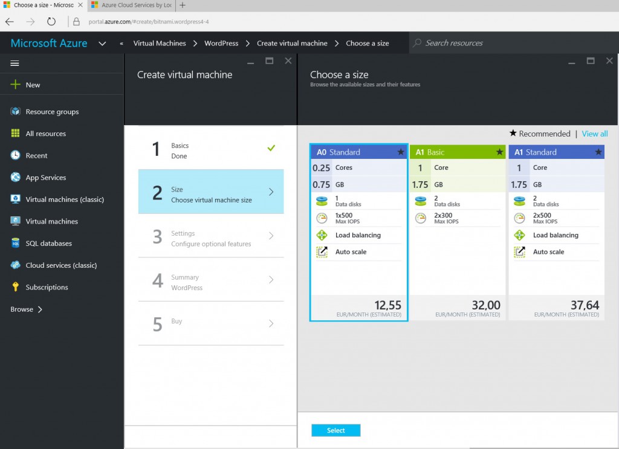Open step 3 Settings chevron

(x=271, y=236)
